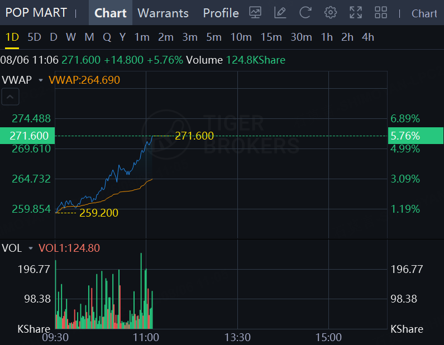
Task: Click the Chart label at far right
Action: pos(424,13)
